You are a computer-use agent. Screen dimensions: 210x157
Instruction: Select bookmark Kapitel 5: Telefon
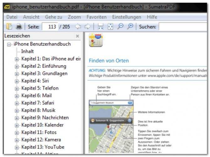tap(40, 88)
